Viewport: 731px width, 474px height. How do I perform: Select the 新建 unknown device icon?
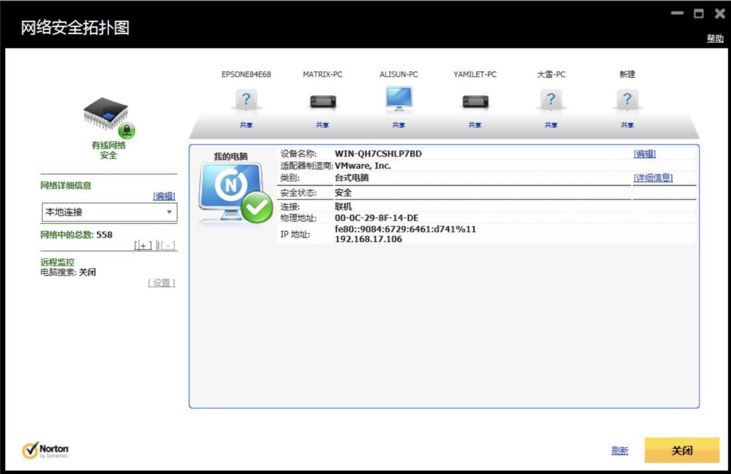627,100
